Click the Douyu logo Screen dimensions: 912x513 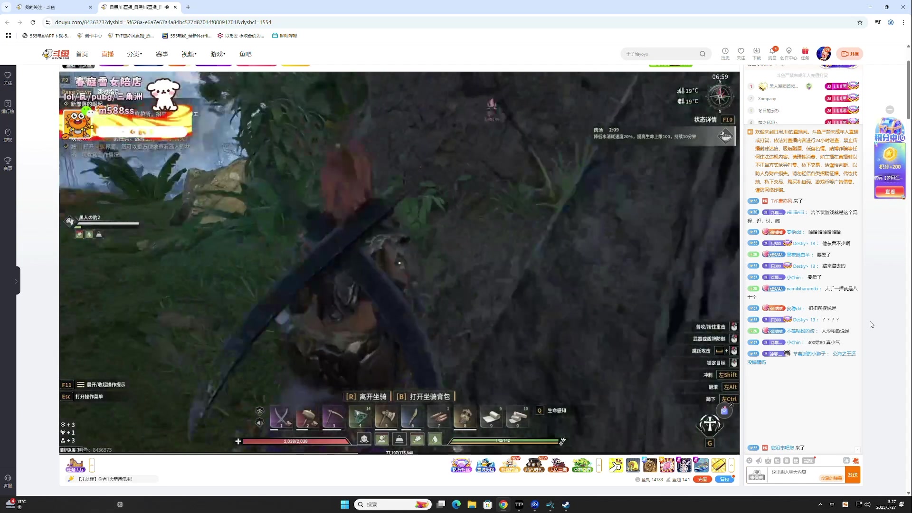click(x=56, y=54)
